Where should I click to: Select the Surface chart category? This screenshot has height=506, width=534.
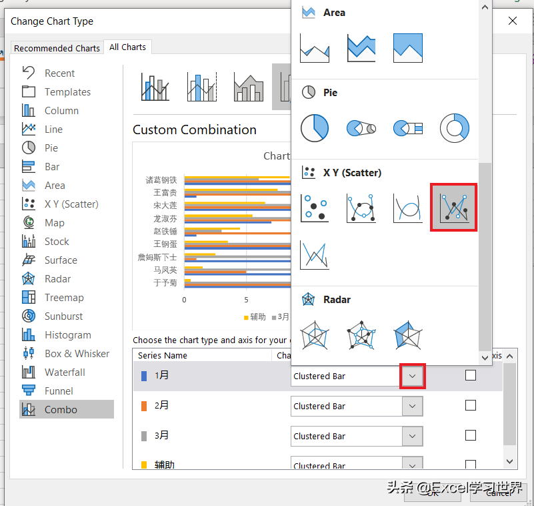[61, 260]
